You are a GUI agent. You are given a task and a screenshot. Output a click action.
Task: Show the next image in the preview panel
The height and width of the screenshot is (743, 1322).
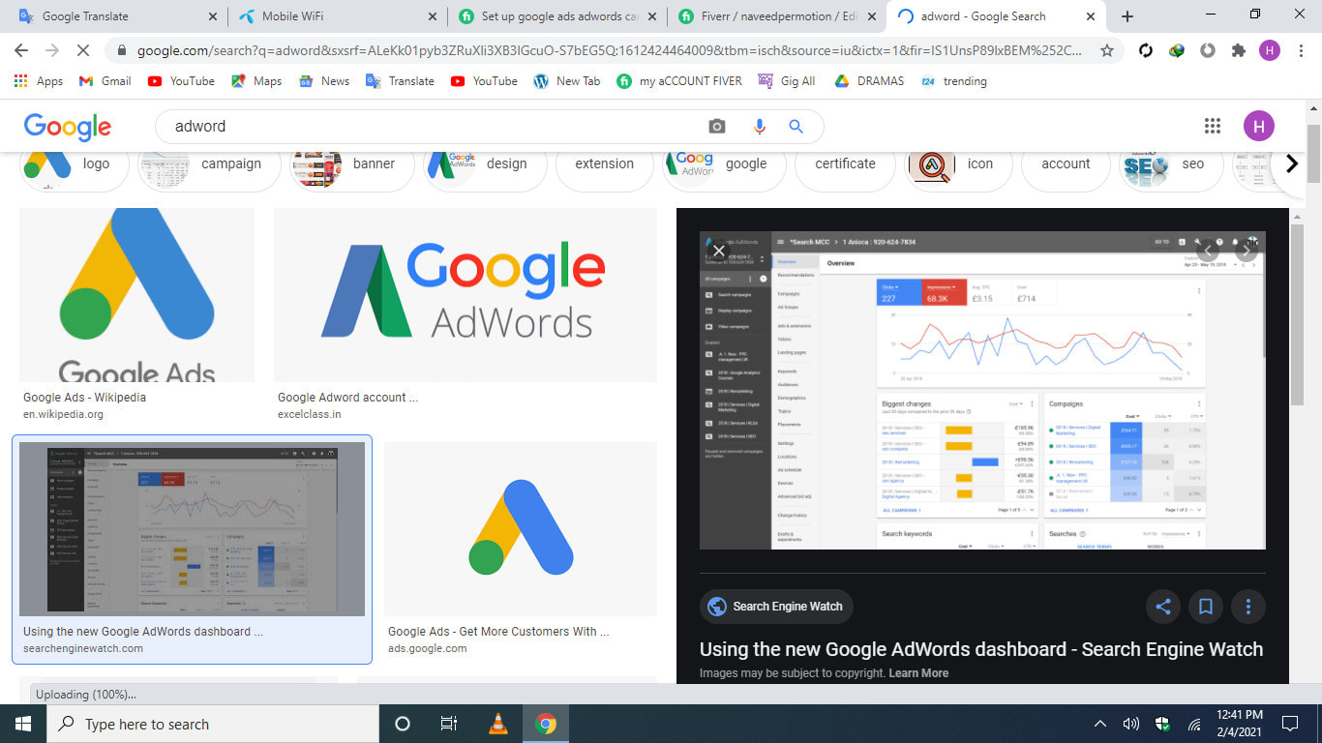[x=1247, y=251]
